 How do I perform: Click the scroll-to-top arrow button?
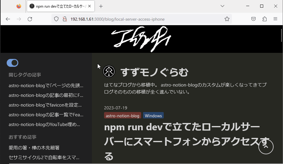click(x=266, y=147)
